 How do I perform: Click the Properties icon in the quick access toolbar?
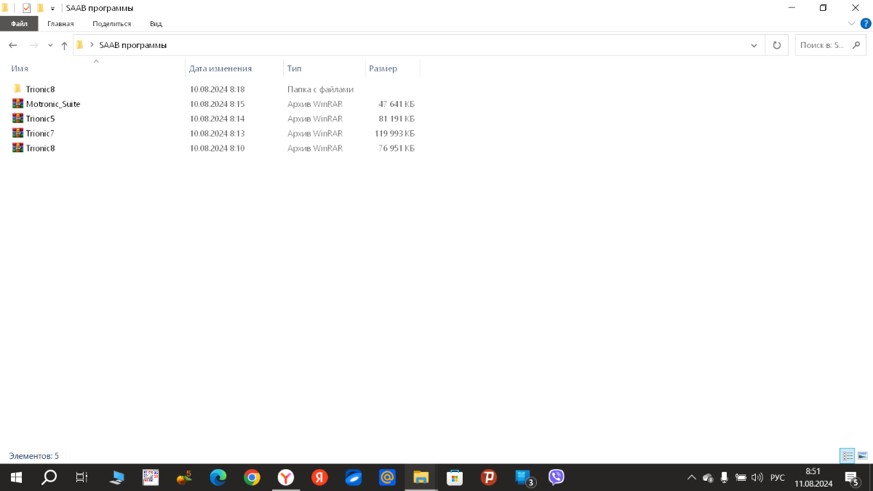27,8
